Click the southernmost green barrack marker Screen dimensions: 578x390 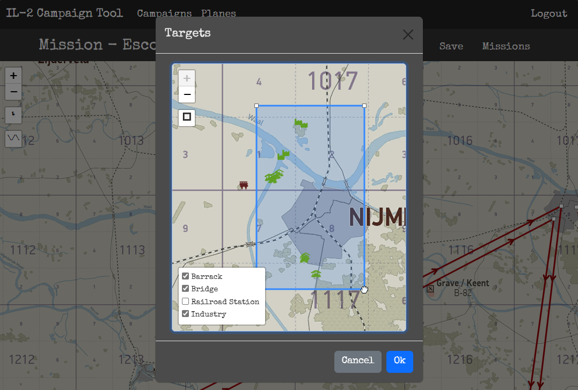coord(316,274)
